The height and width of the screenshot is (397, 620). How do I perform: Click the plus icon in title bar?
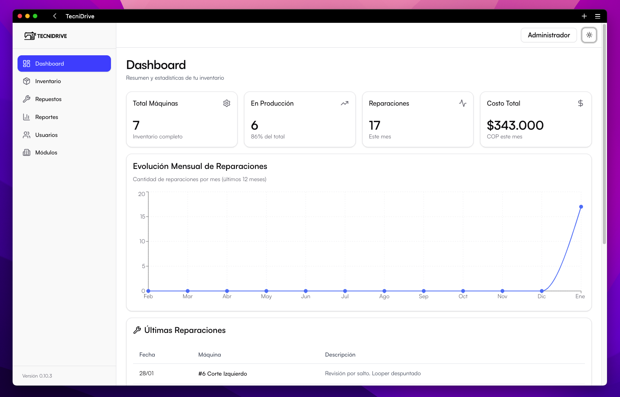coord(584,16)
